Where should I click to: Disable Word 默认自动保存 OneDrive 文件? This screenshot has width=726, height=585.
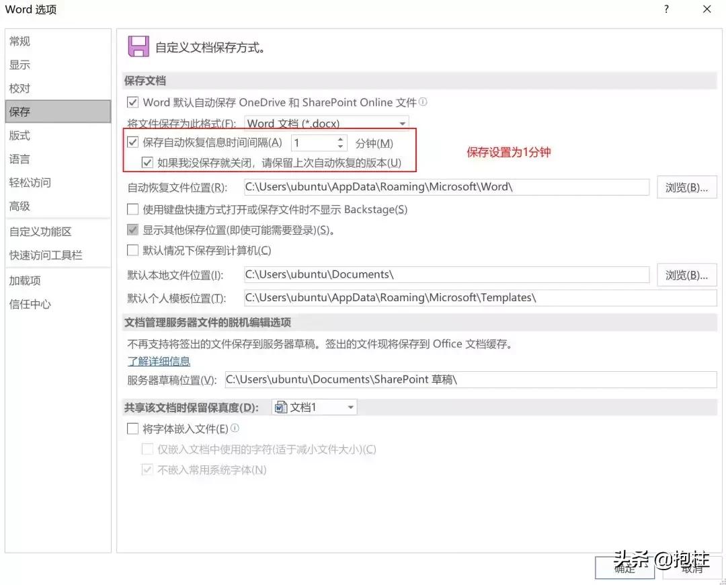pos(132,102)
